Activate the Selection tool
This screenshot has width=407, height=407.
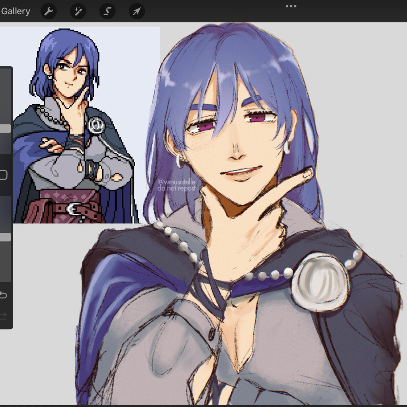[x=107, y=12]
